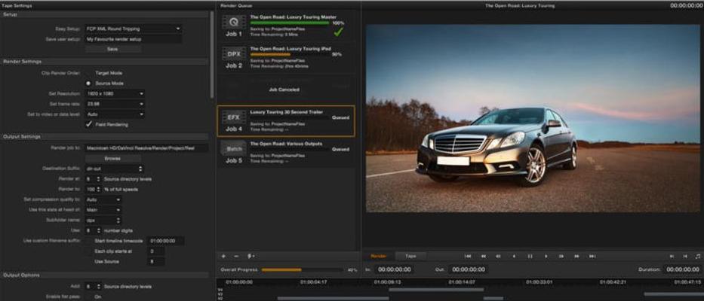Step one frame forward
The height and width of the screenshot is (301, 704).
[561, 256]
